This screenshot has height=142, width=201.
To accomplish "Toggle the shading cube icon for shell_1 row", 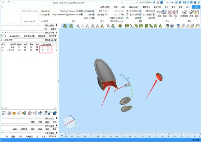I will coord(37,50).
